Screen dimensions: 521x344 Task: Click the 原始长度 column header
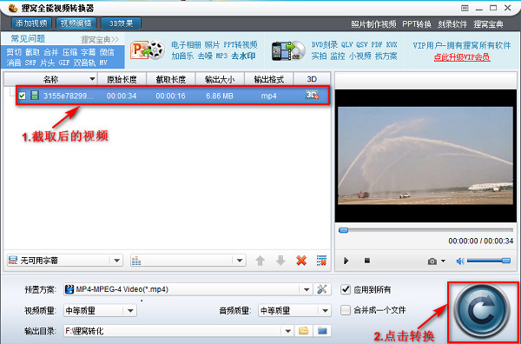coord(122,79)
